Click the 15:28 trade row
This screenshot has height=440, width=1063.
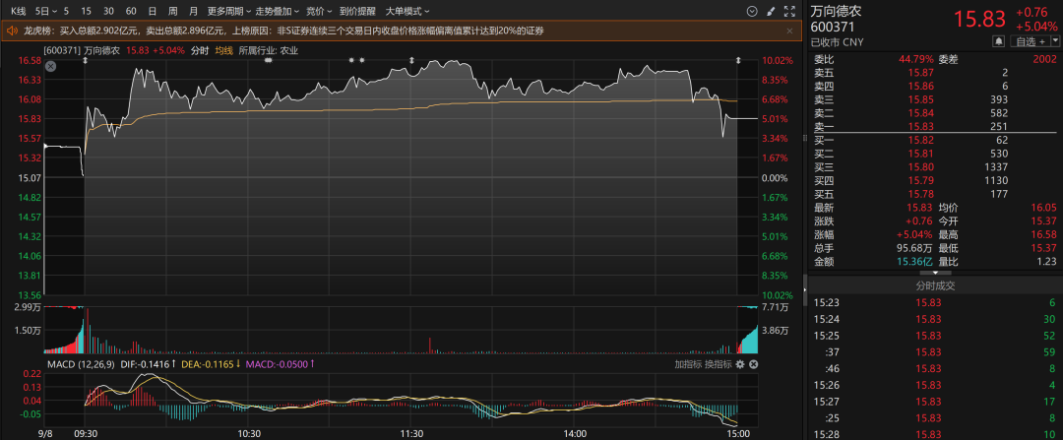point(935,434)
